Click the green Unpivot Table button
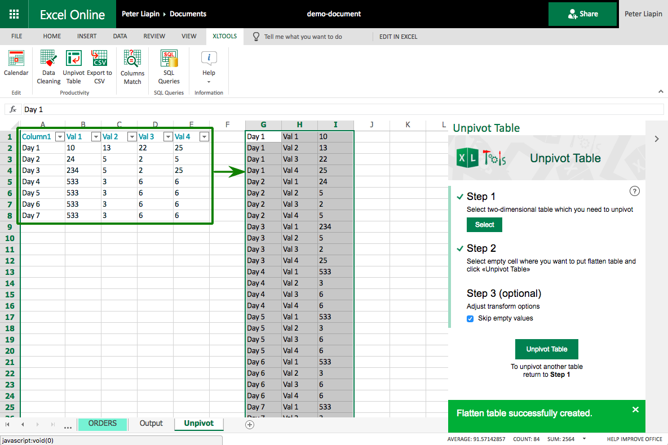Screen dimensions: 668x445 coord(547,349)
